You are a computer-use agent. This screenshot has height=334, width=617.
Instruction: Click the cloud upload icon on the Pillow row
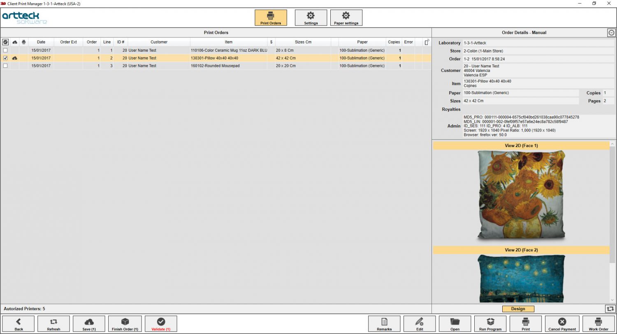click(14, 58)
